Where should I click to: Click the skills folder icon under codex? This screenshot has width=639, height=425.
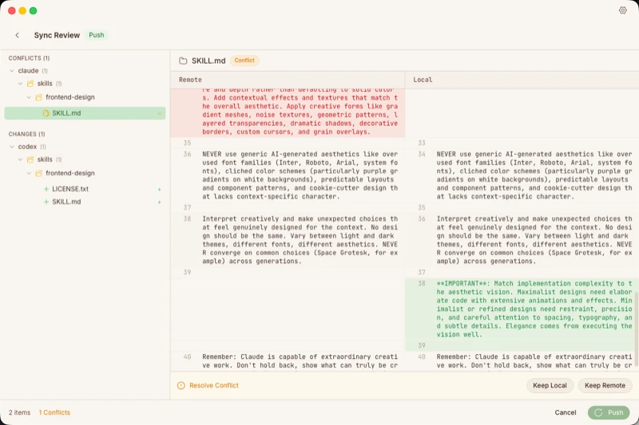30,159
